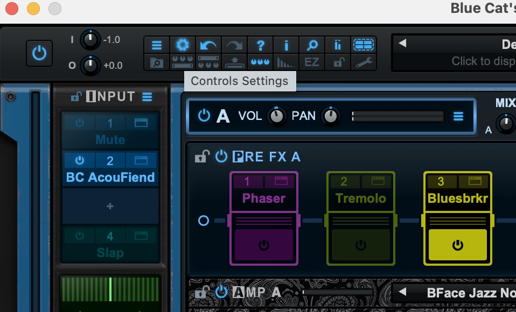Click the boxed P of PRE FX A

click(238, 157)
